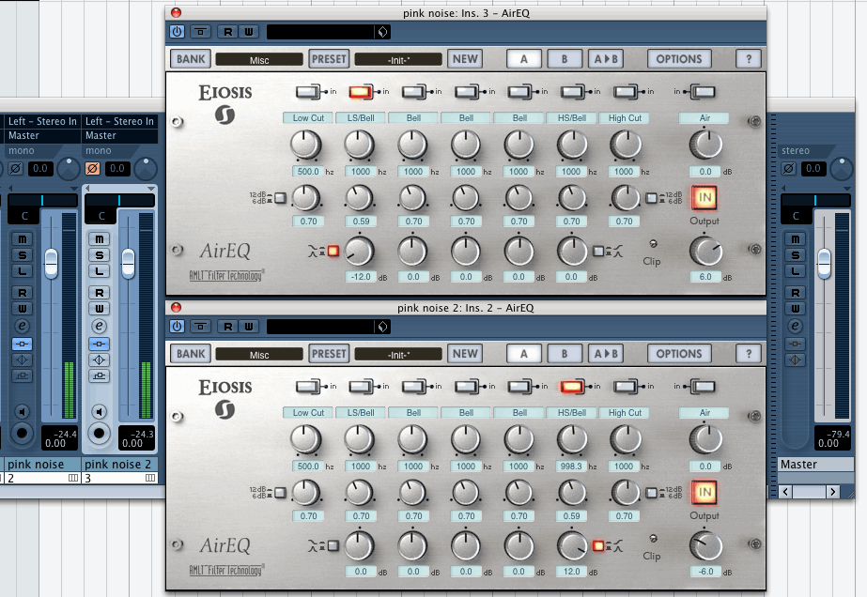
Task: Select B state in bottom AirEQ
Action: click(565, 354)
